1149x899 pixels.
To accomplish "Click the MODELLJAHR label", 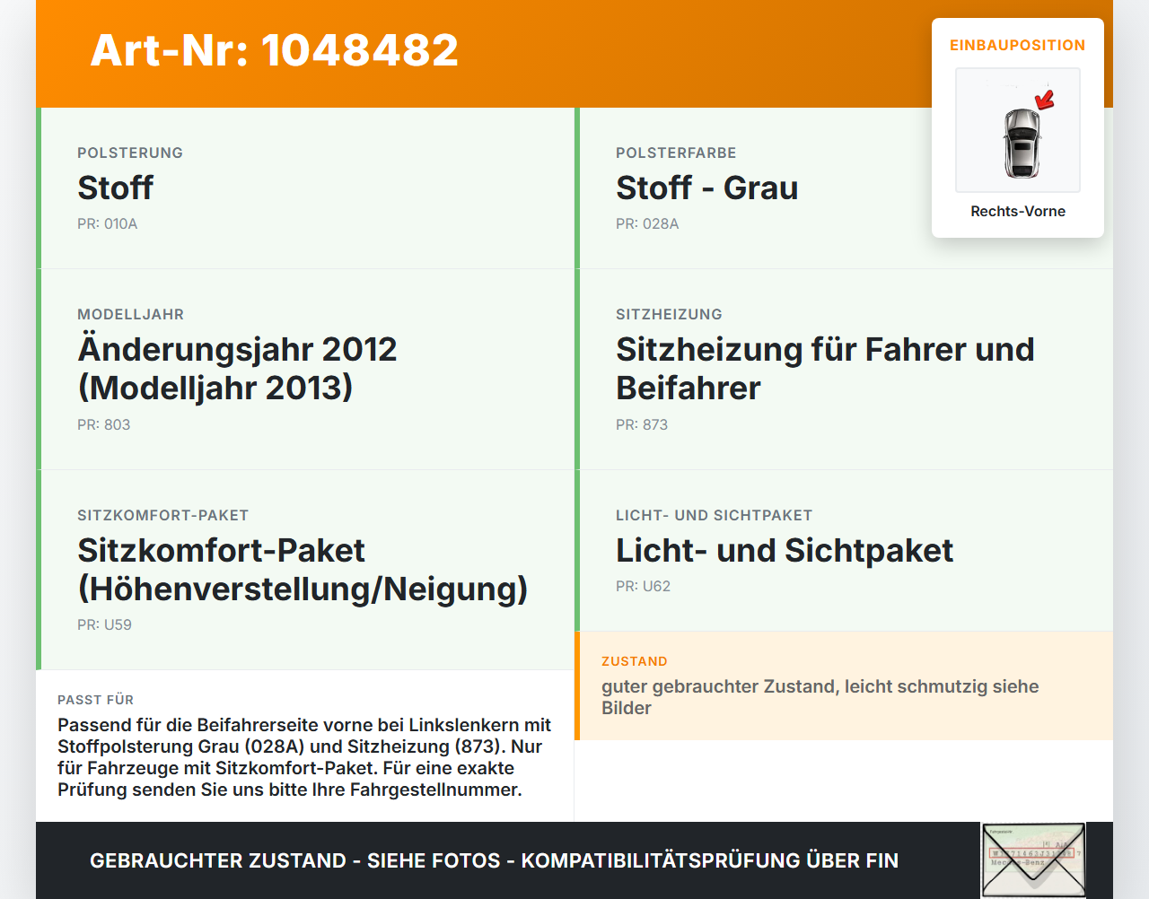I will click(x=130, y=314).
